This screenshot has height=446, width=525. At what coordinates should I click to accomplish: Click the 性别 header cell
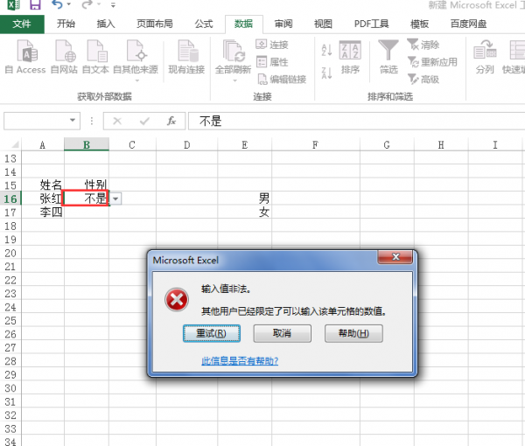[x=87, y=185]
